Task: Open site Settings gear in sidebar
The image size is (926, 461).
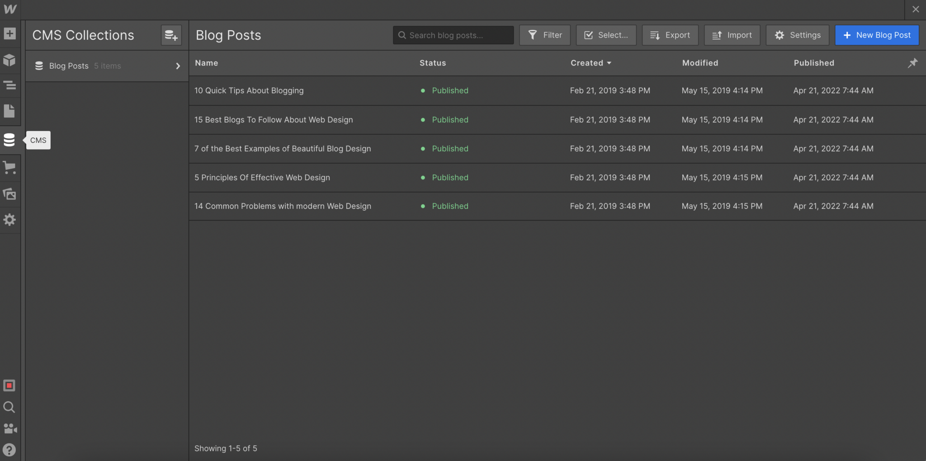Action: (9, 220)
